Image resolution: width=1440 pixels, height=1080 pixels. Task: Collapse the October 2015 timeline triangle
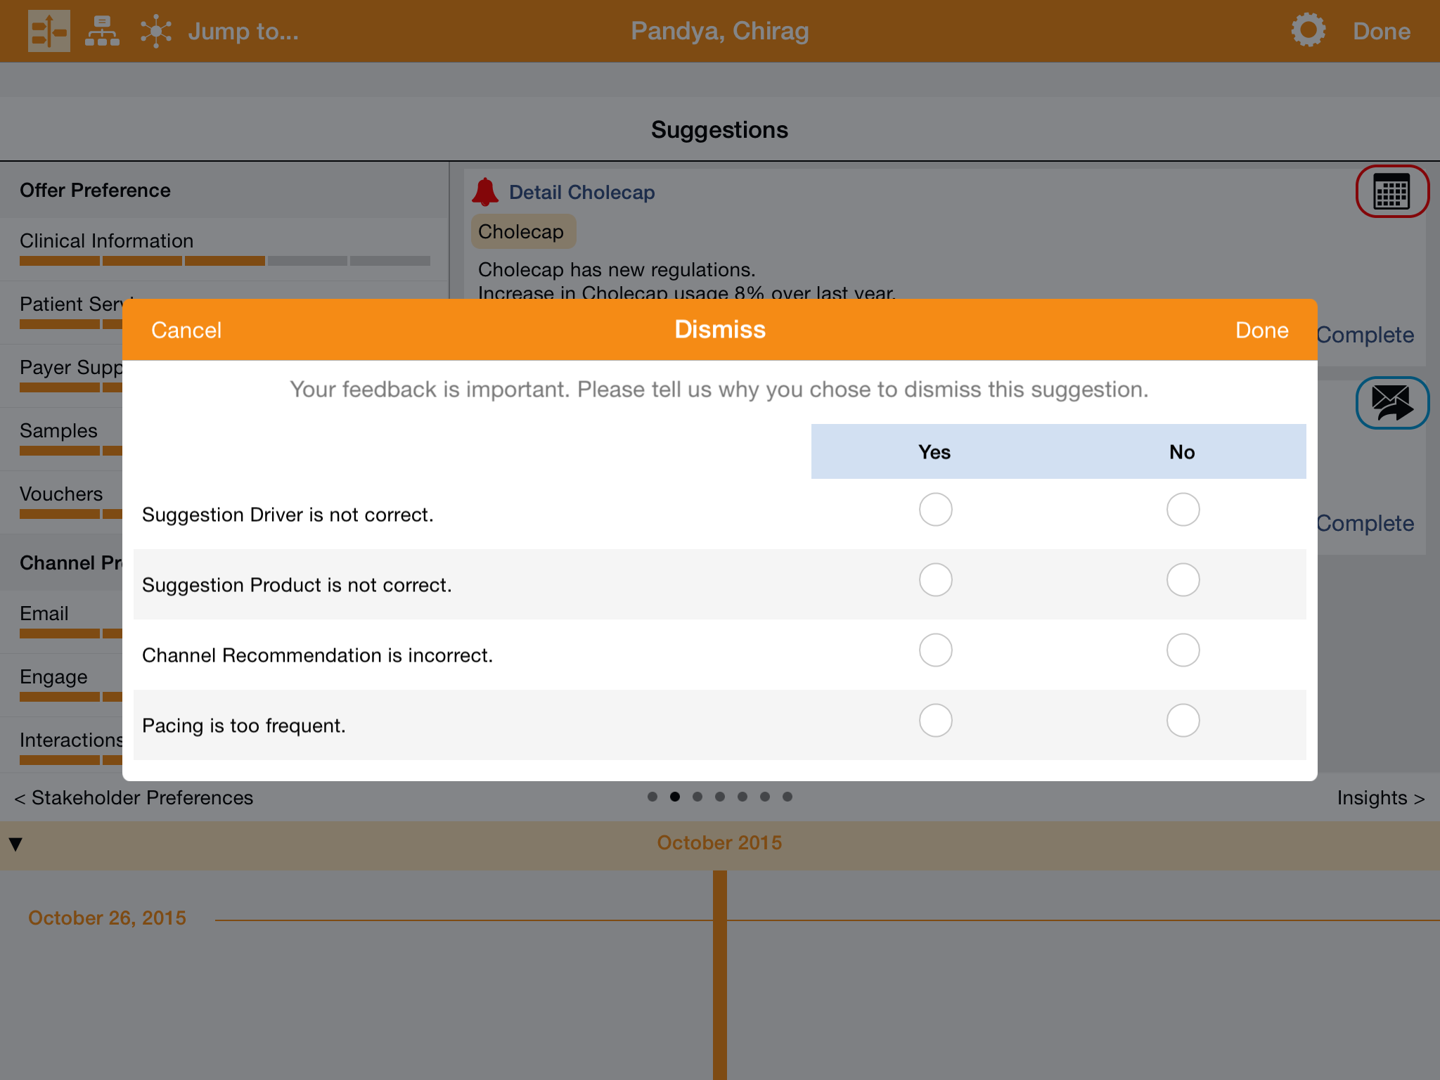(x=15, y=844)
